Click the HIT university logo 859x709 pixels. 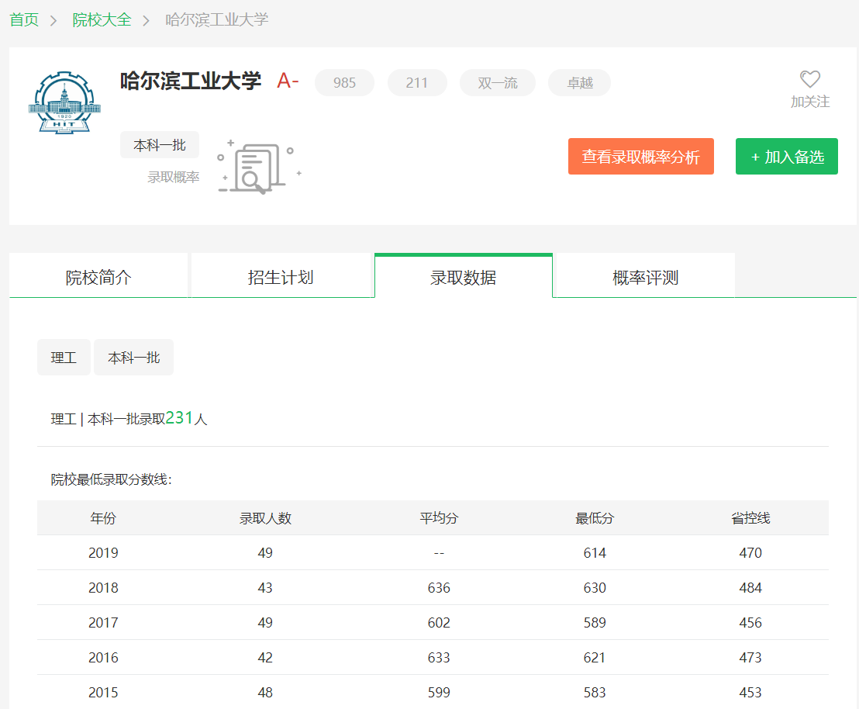click(64, 102)
